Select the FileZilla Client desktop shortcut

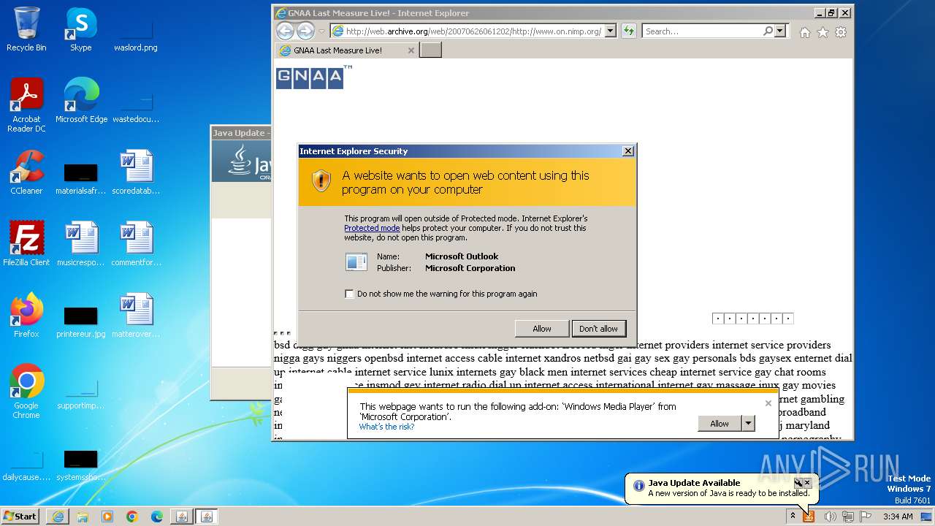click(x=26, y=244)
